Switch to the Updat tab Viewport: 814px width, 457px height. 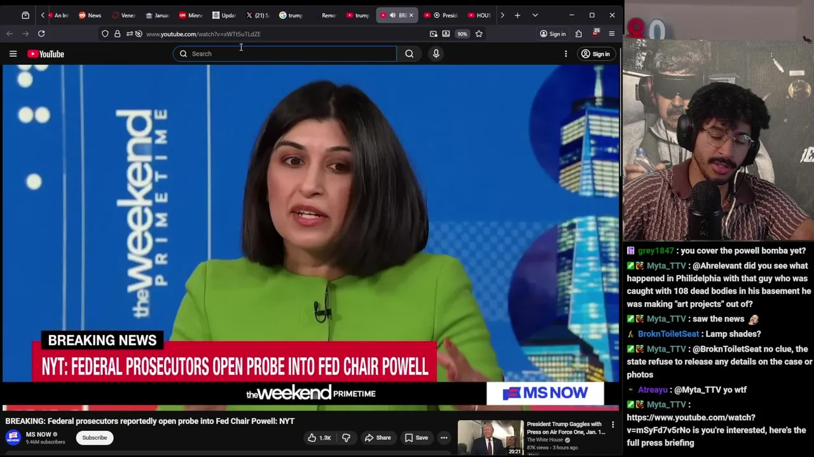coord(223,15)
